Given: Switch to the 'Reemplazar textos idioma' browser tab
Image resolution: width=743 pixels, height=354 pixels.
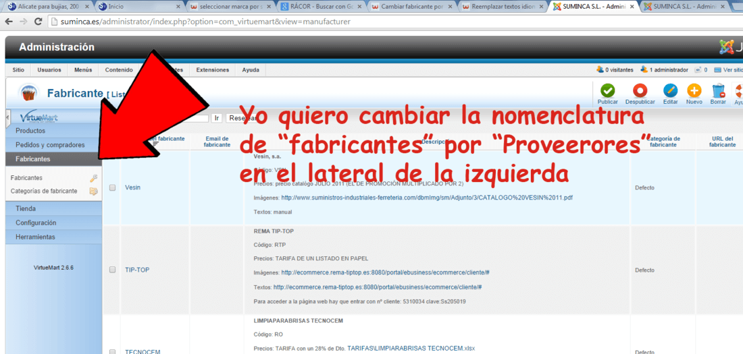Looking at the screenshot, I should [503, 7].
